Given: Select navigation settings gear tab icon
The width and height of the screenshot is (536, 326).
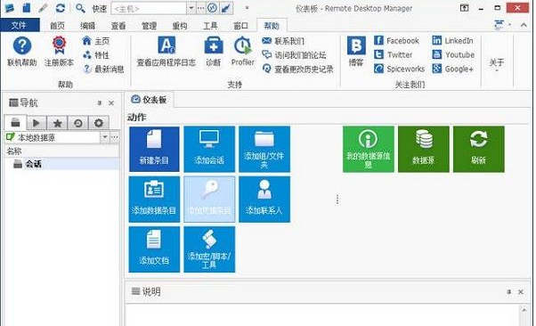Looking at the screenshot, I should click(99, 123).
